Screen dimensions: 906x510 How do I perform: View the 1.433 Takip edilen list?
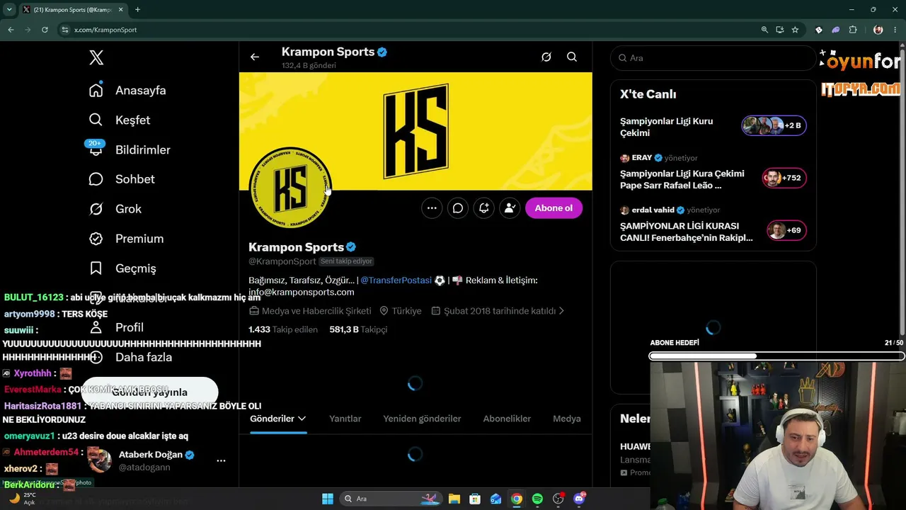[283, 329]
